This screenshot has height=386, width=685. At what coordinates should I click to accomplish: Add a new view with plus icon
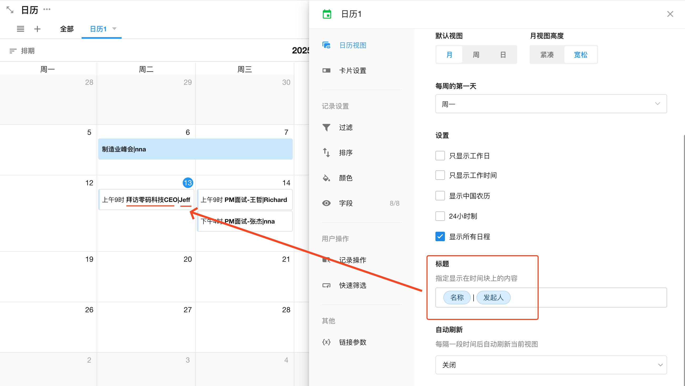click(37, 29)
